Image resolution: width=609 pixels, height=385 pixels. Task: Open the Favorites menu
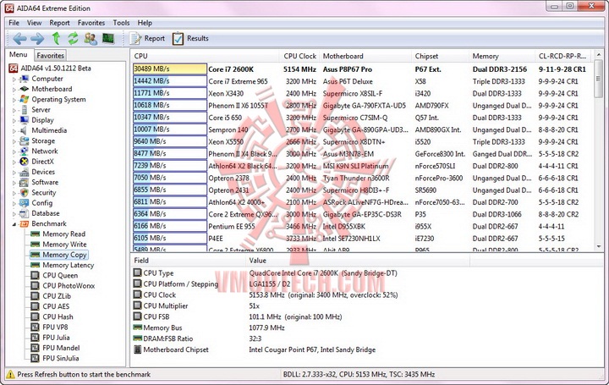pos(91,23)
